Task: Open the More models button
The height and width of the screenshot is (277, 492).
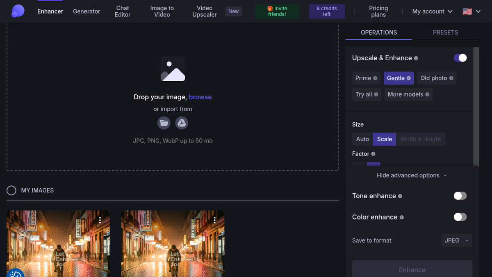Action: tap(408, 94)
